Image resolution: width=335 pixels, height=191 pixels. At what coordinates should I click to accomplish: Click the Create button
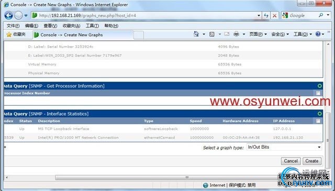click(x=312, y=161)
